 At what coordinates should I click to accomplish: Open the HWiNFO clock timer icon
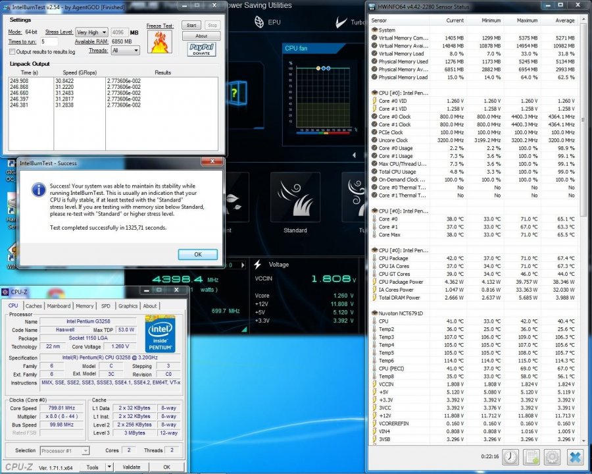pyautogui.click(x=510, y=457)
